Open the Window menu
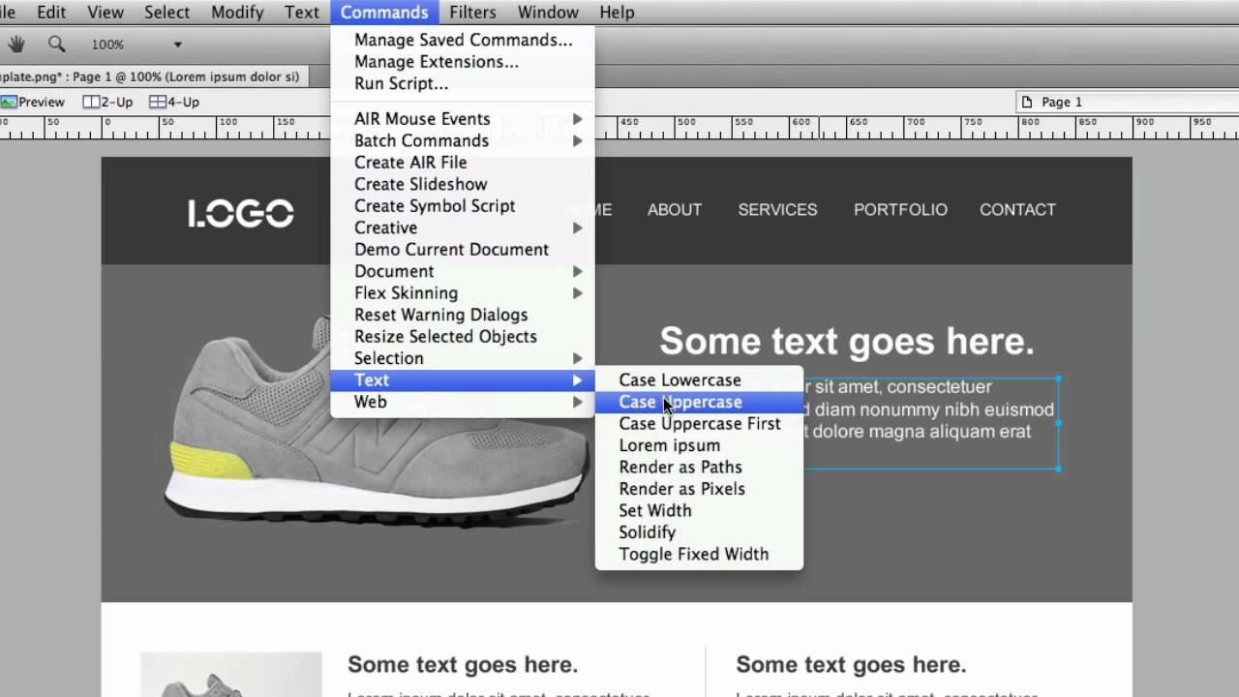1239x697 pixels. click(548, 13)
